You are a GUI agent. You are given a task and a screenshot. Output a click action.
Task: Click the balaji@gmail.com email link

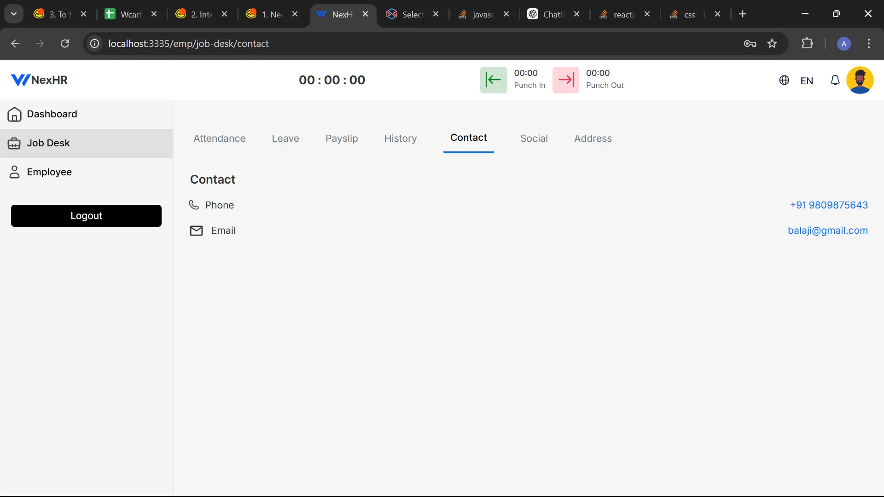tap(827, 231)
